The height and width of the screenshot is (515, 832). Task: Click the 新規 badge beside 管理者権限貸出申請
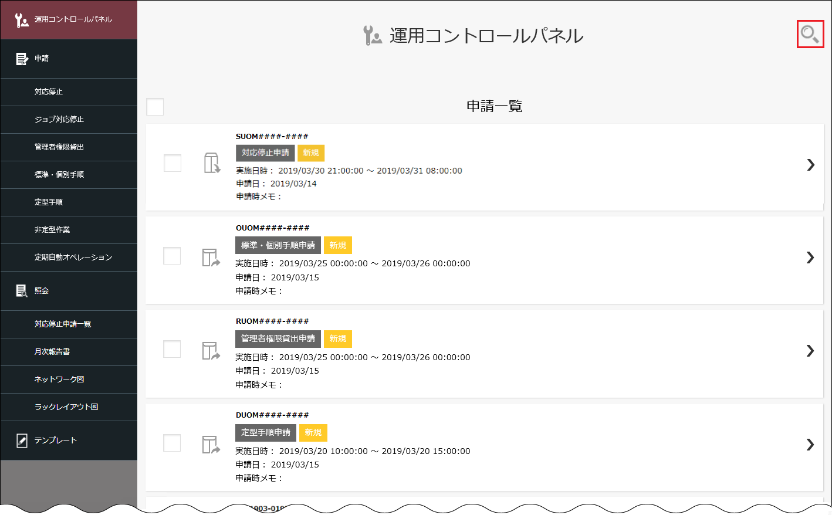tap(338, 338)
